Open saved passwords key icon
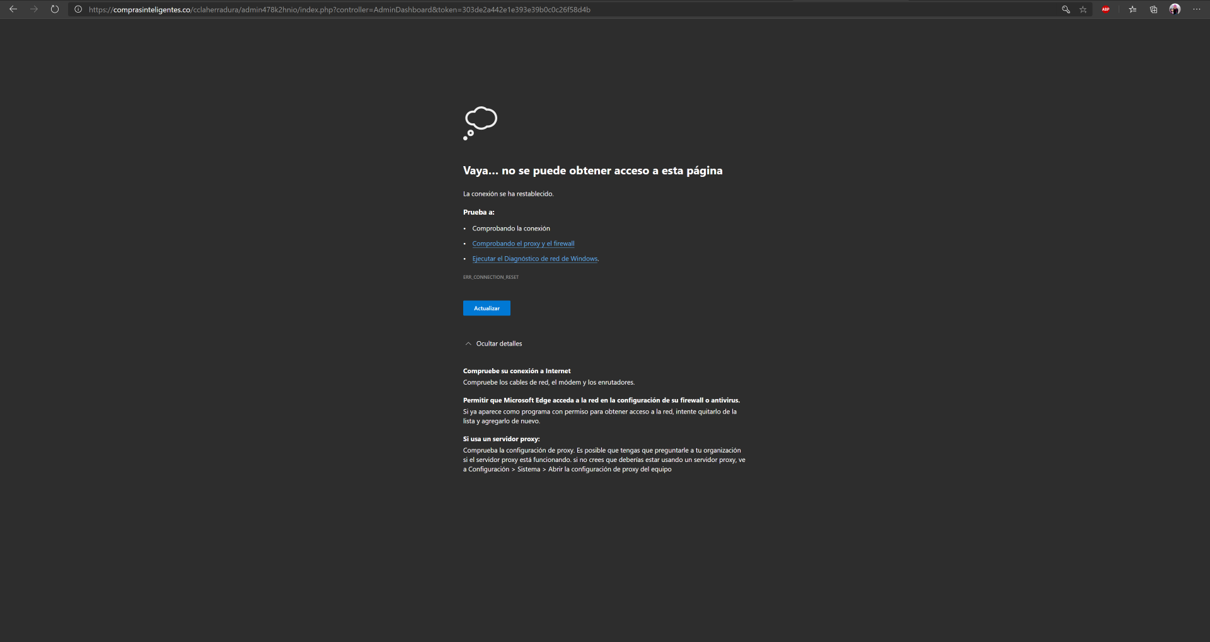This screenshot has width=1210, height=642. pyautogui.click(x=1066, y=9)
